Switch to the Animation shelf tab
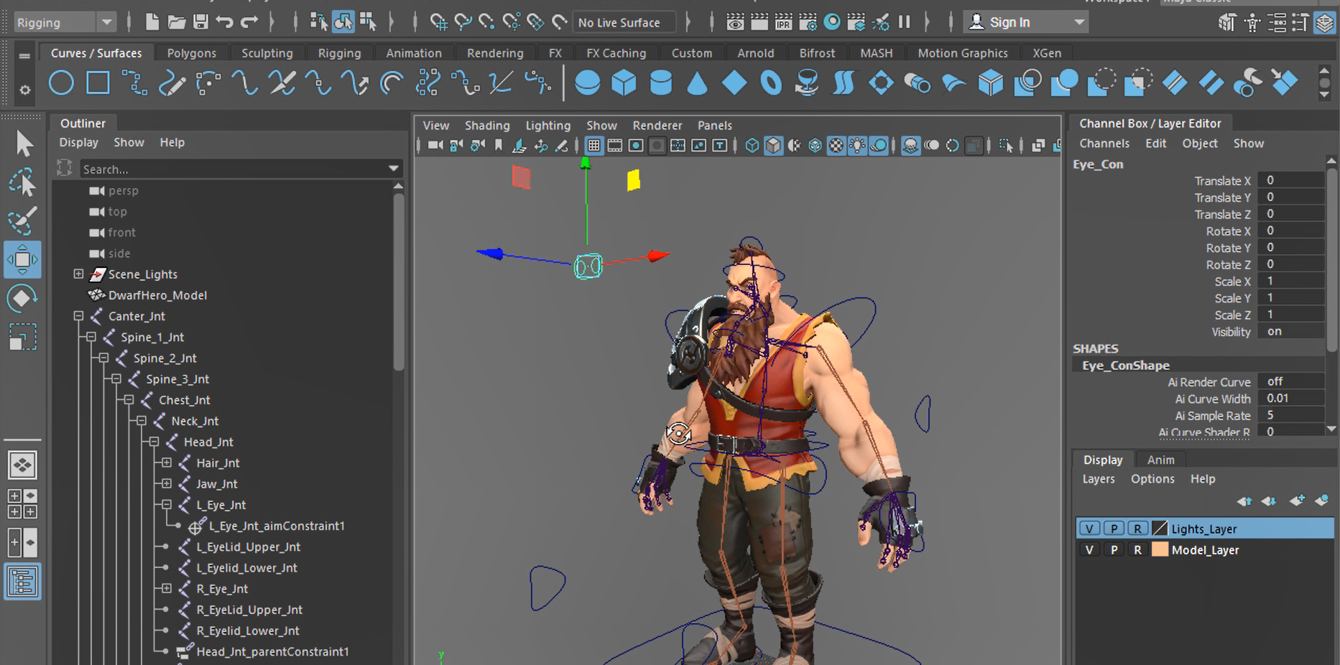Viewport: 1340px width, 665px height. [x=414, y=53]
